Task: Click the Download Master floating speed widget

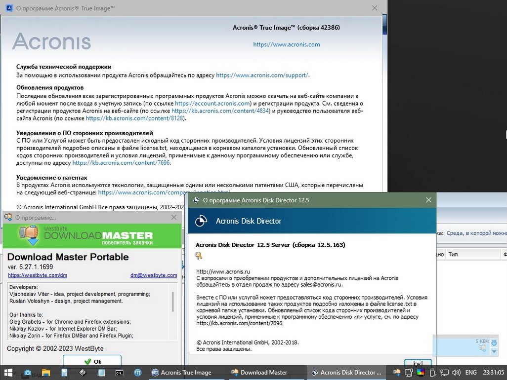Action: pos(461,345)
